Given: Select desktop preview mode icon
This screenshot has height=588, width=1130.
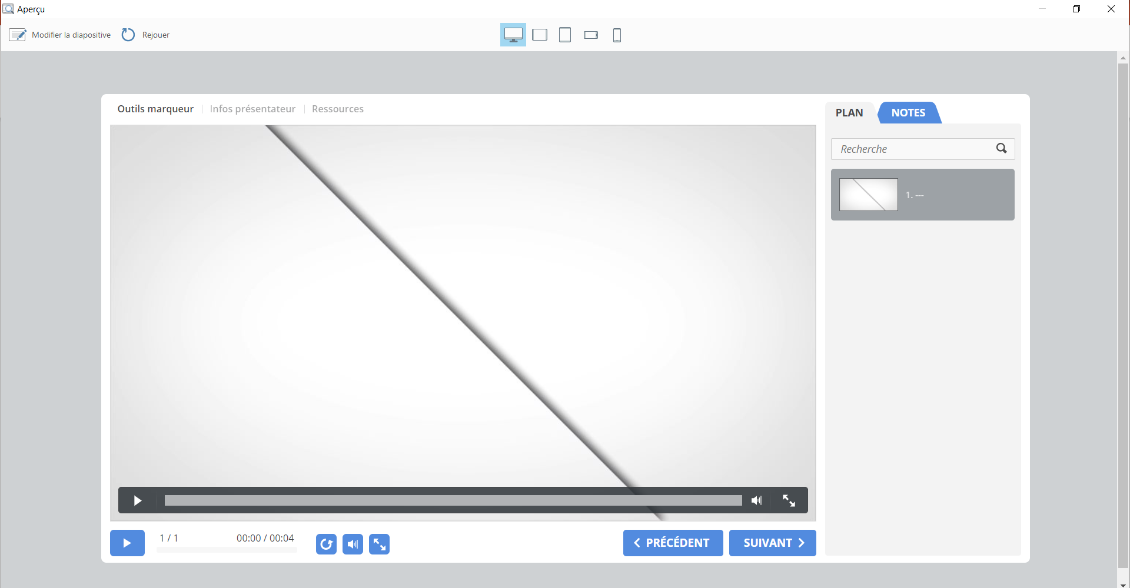Looking at the screenshot, I should pyautogui.click(x=513, y=35).
